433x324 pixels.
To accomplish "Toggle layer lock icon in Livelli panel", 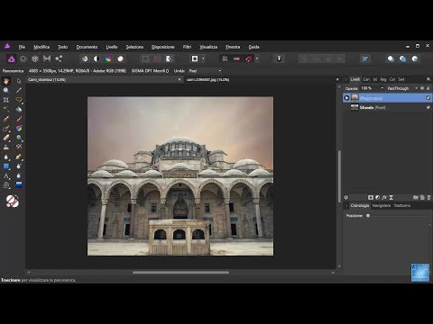I will tap(428, 88).
